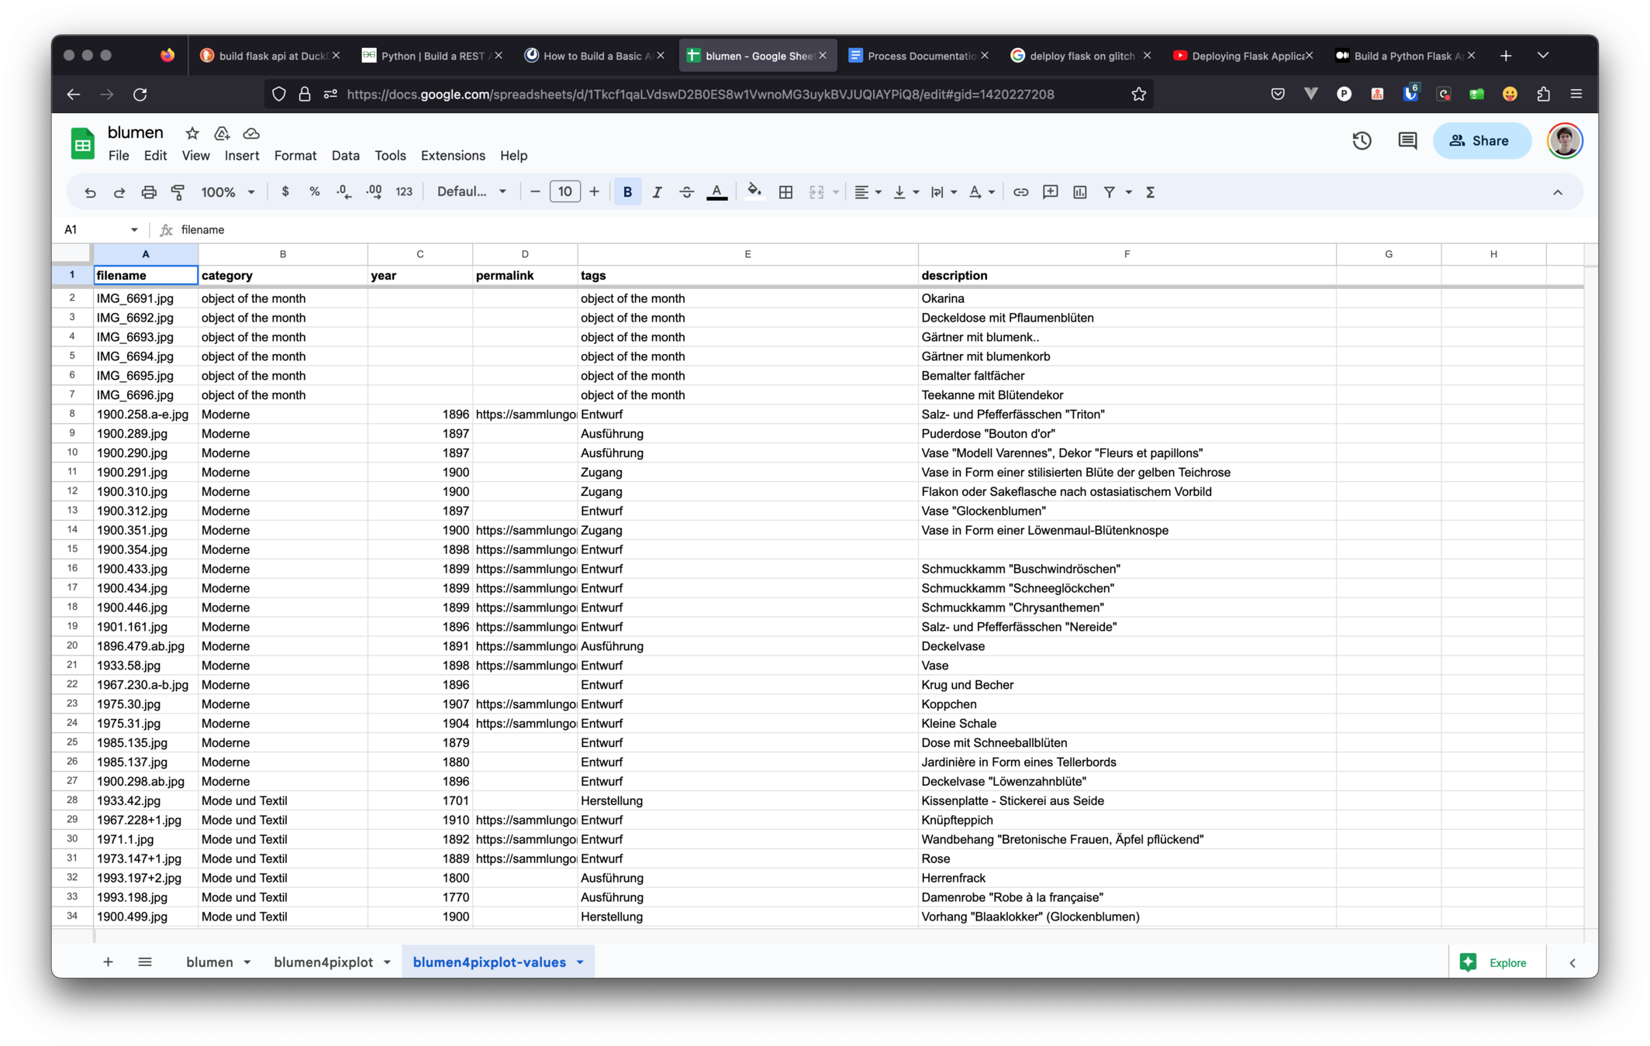1650x1046 pixels.
Task: Click the paint format icon
Action: 178,192
